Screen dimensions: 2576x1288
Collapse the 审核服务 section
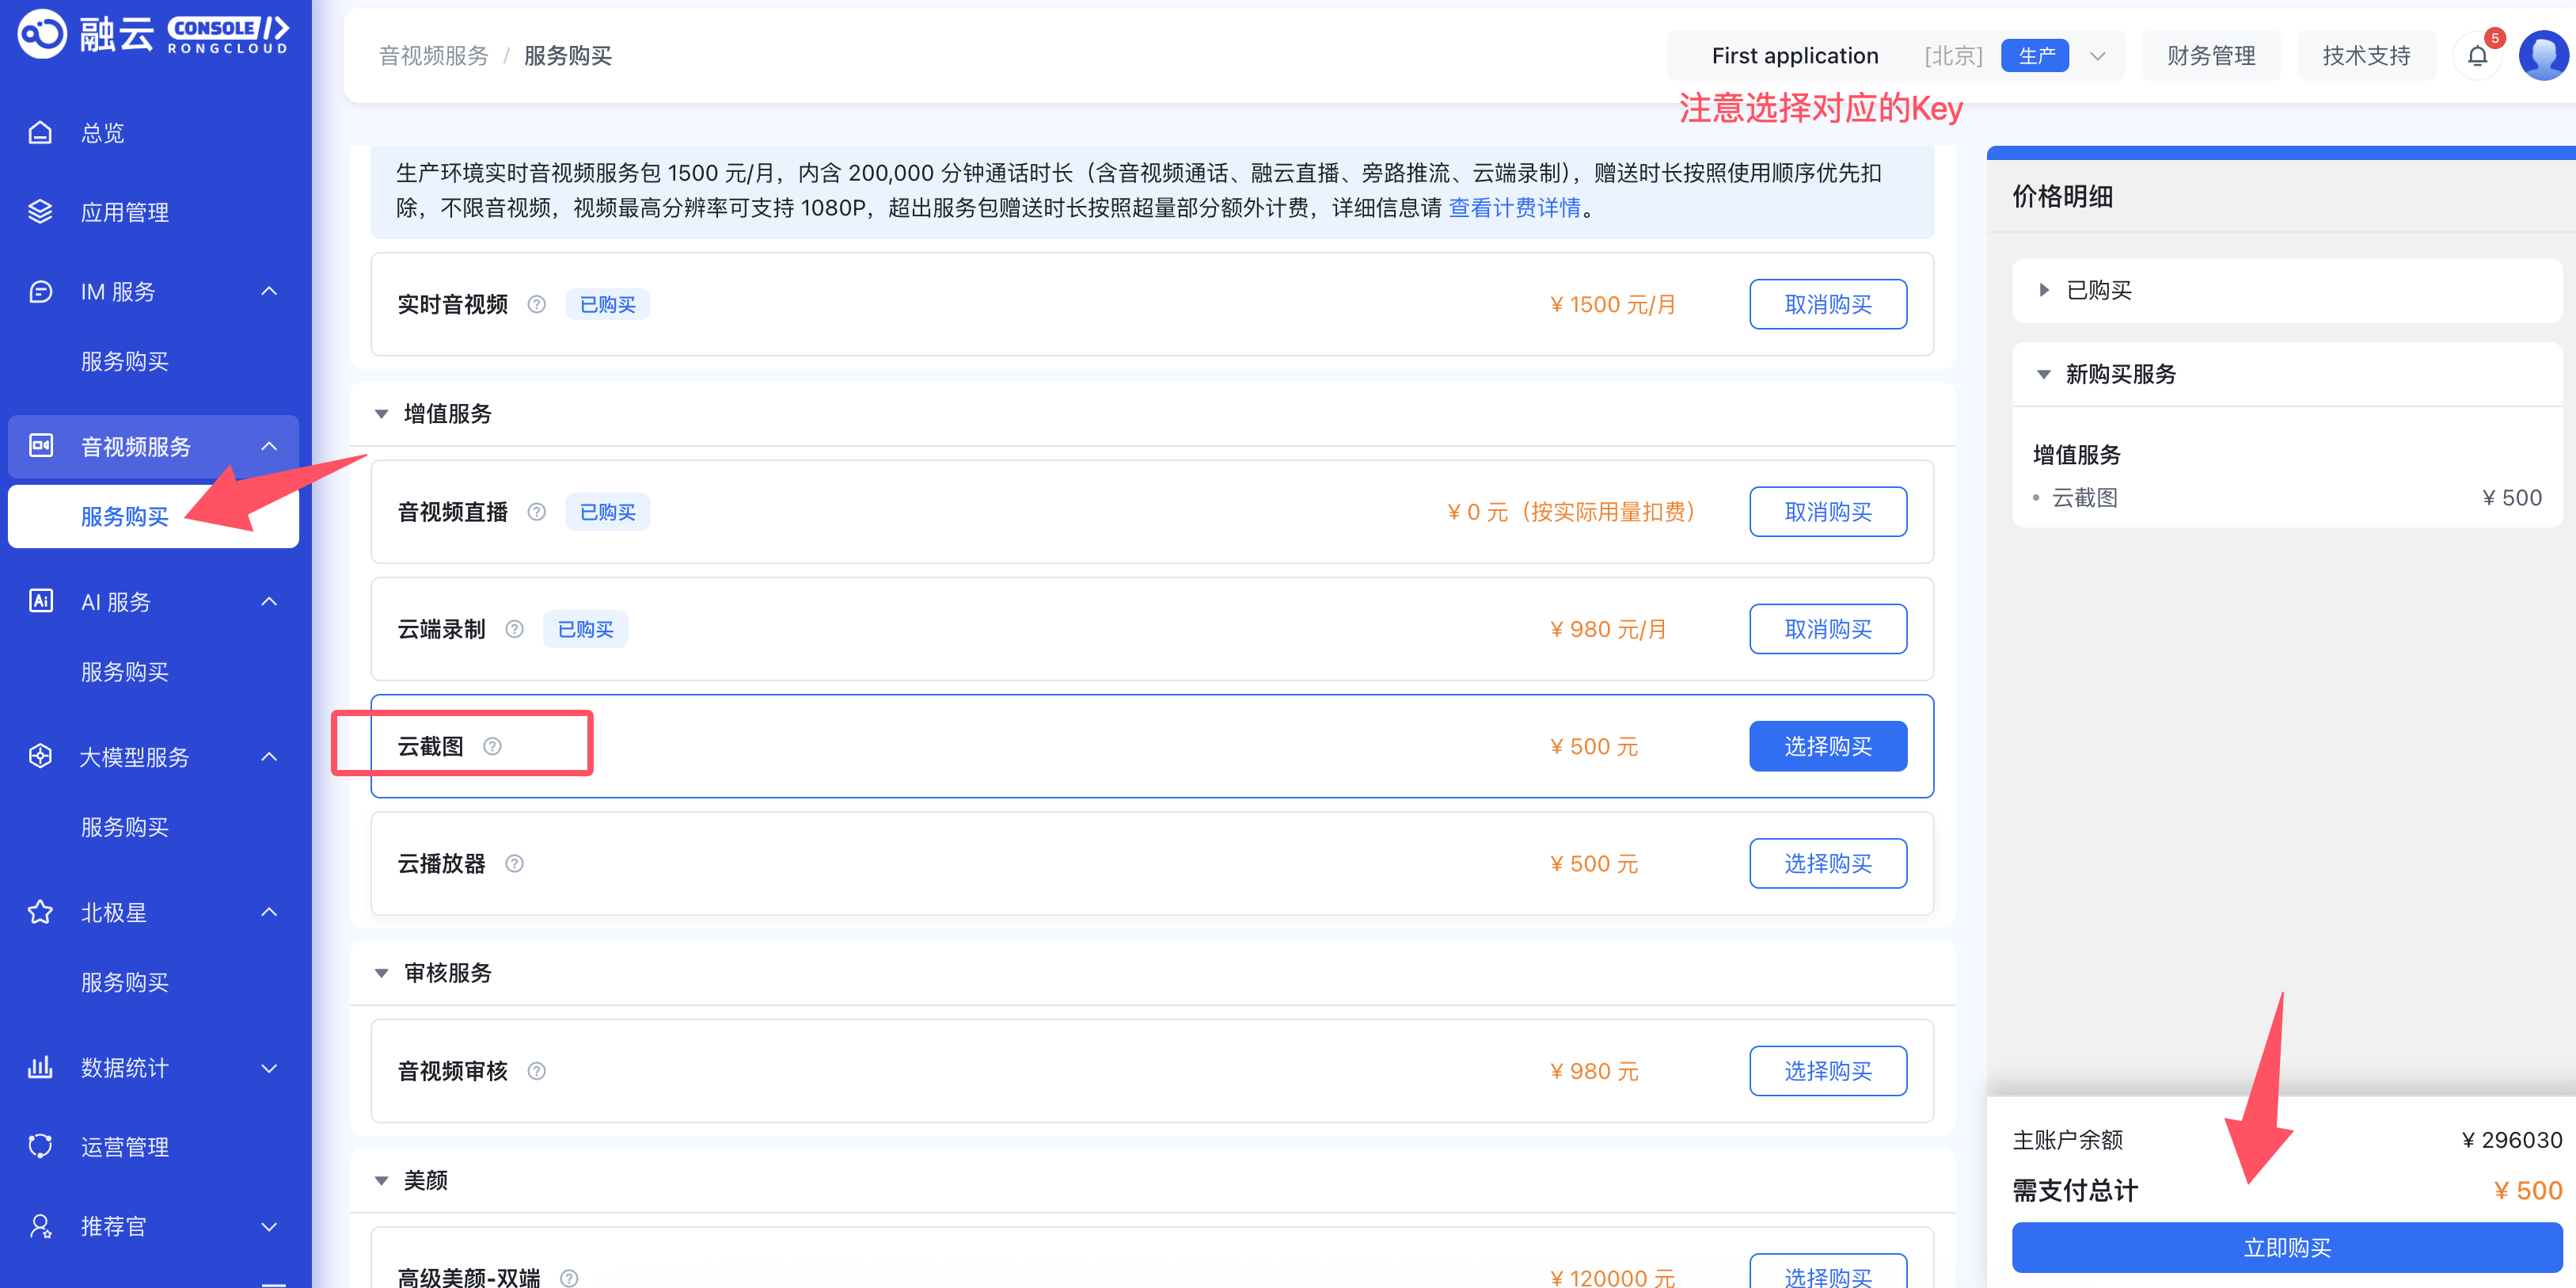[x=382, y=973]
